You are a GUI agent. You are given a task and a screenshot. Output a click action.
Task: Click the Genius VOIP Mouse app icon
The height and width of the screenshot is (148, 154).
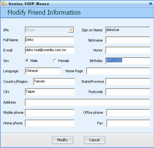coord(4,4)
